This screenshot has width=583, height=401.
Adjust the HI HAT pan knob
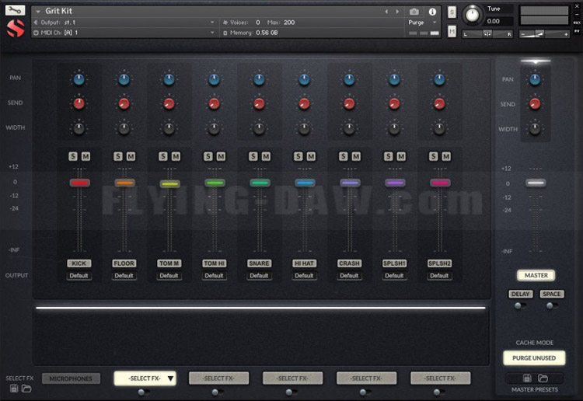[x=304, y=79]
